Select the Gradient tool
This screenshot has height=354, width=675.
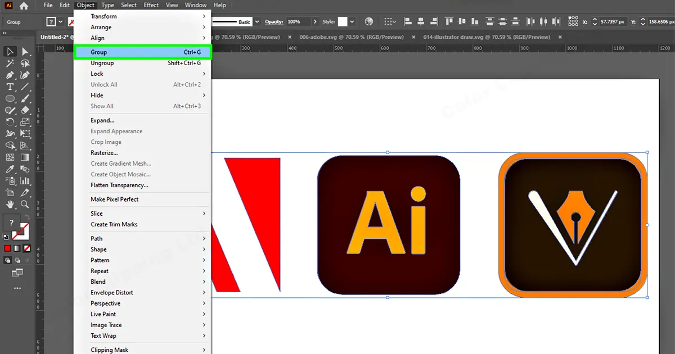point(25,157)
